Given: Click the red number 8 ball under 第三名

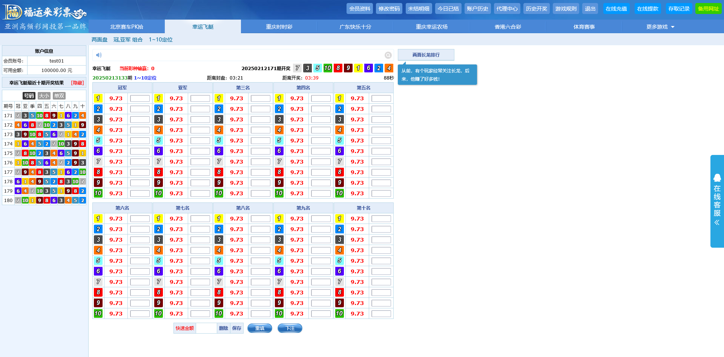Looking at the screenshot, I should tap(219, 172).
